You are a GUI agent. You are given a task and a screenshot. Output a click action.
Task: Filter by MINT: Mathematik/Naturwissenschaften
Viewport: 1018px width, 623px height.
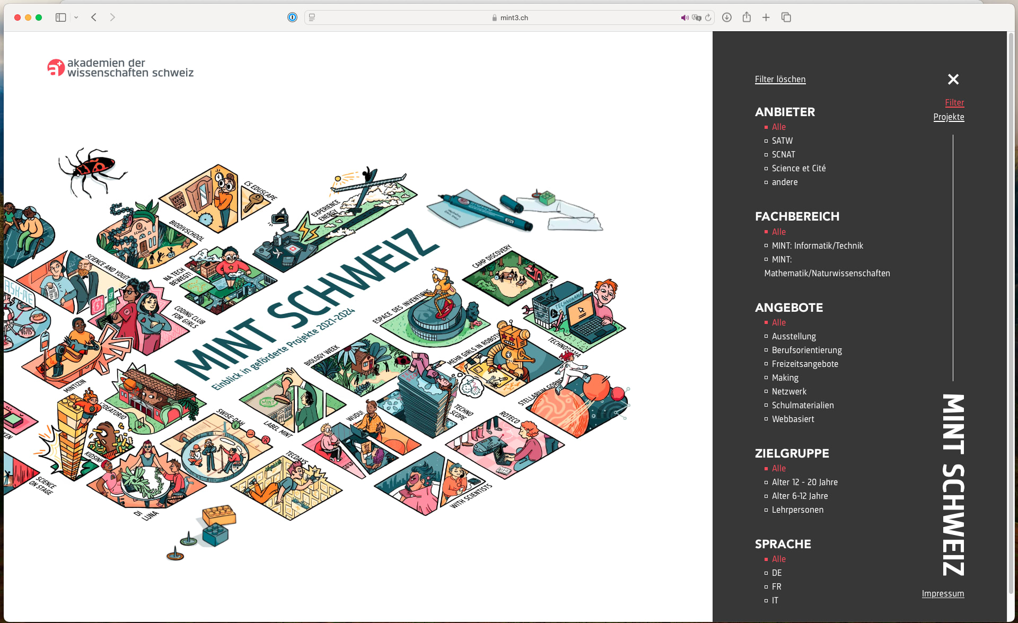tap(827, 266)
